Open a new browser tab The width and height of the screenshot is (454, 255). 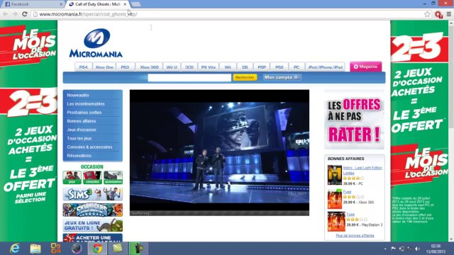point(135,4)
